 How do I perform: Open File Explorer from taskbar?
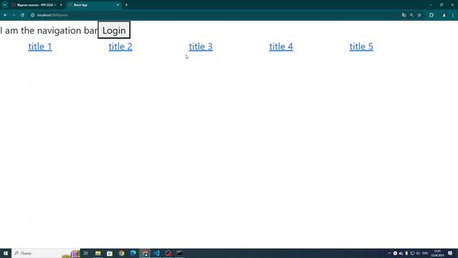click(98, 253)
